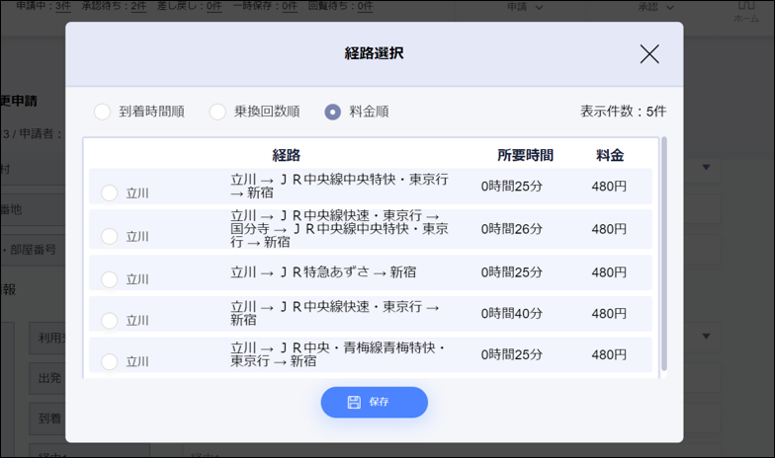Screen dimensions: 775x458
Task: Select 到着時間順 sort option
Action: (x=102, y=112)
